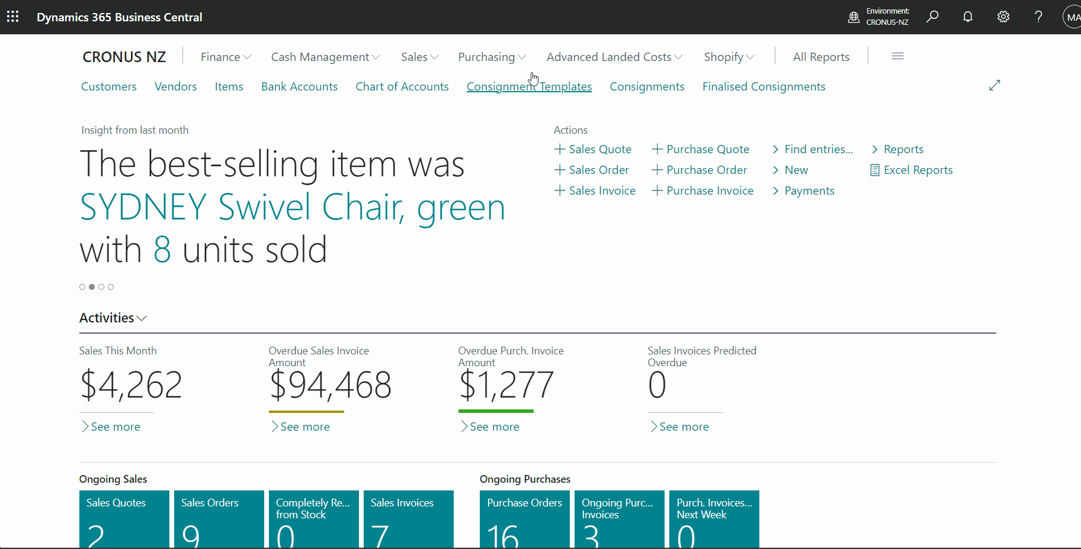Image resolution: width=1081 pixels, height=549 pixels.
Task: Open the Customers list
Action: pyautogui.click(x=109, y=86)
